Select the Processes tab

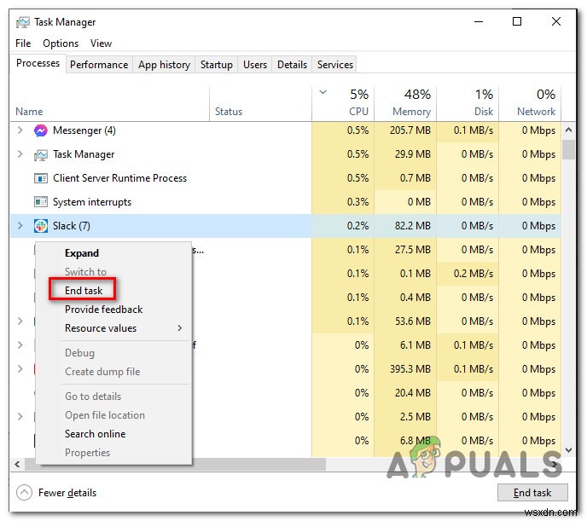(38, 63)
